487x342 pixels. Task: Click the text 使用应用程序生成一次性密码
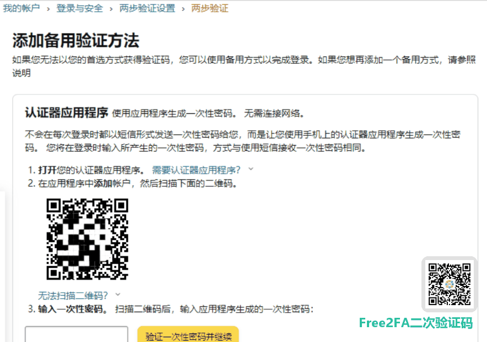pos(172,113)
